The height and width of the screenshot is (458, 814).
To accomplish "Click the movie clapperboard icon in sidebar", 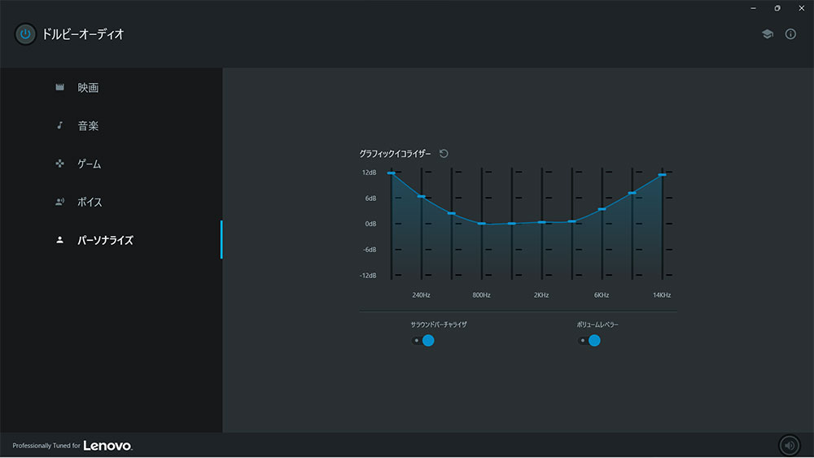I will 59,88.
